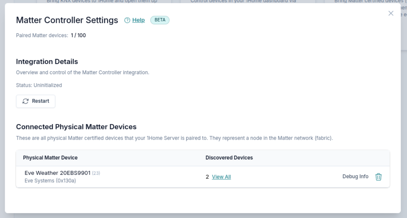Click the Help question mark icon
407x218 pixels.
pyautogui.click(x=127, y=20)
